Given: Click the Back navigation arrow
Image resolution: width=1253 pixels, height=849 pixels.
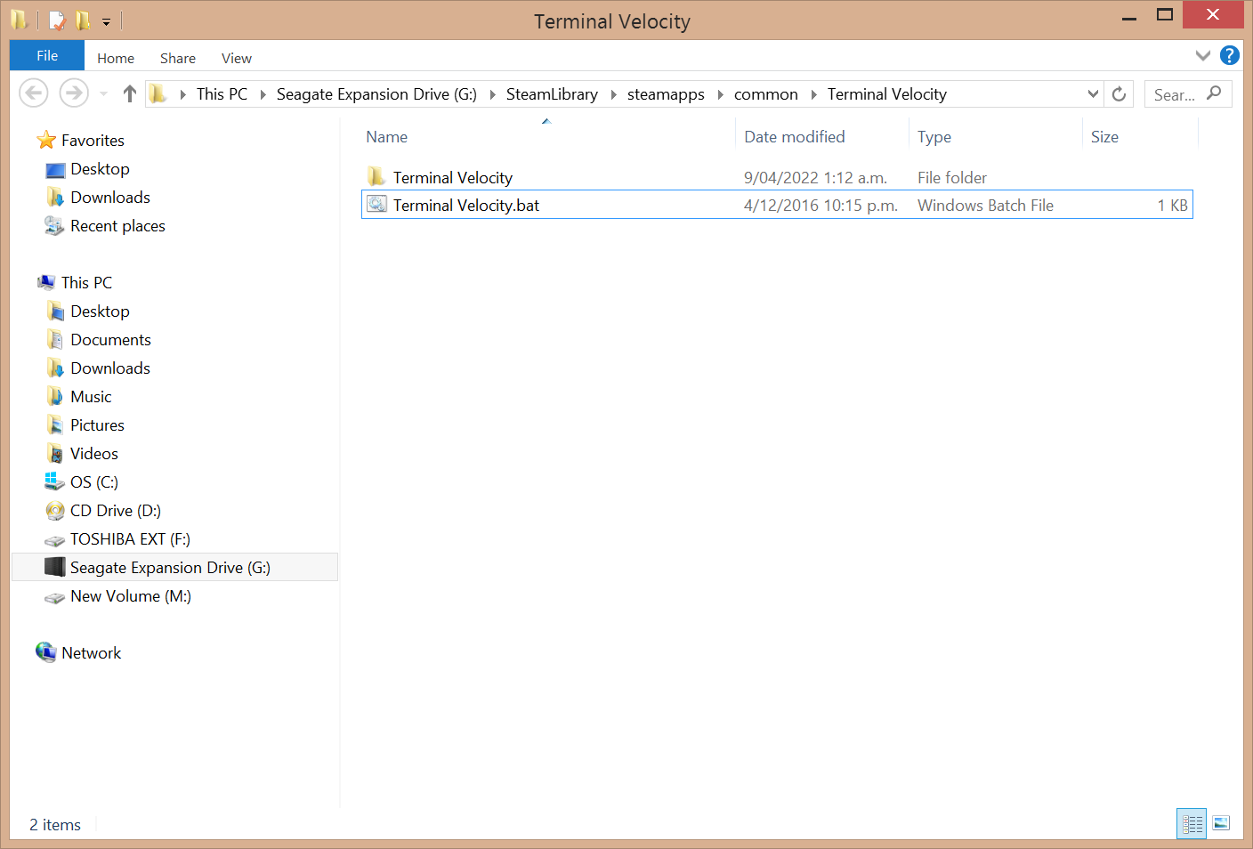Looking at the screenshot, I should point(34,93).
